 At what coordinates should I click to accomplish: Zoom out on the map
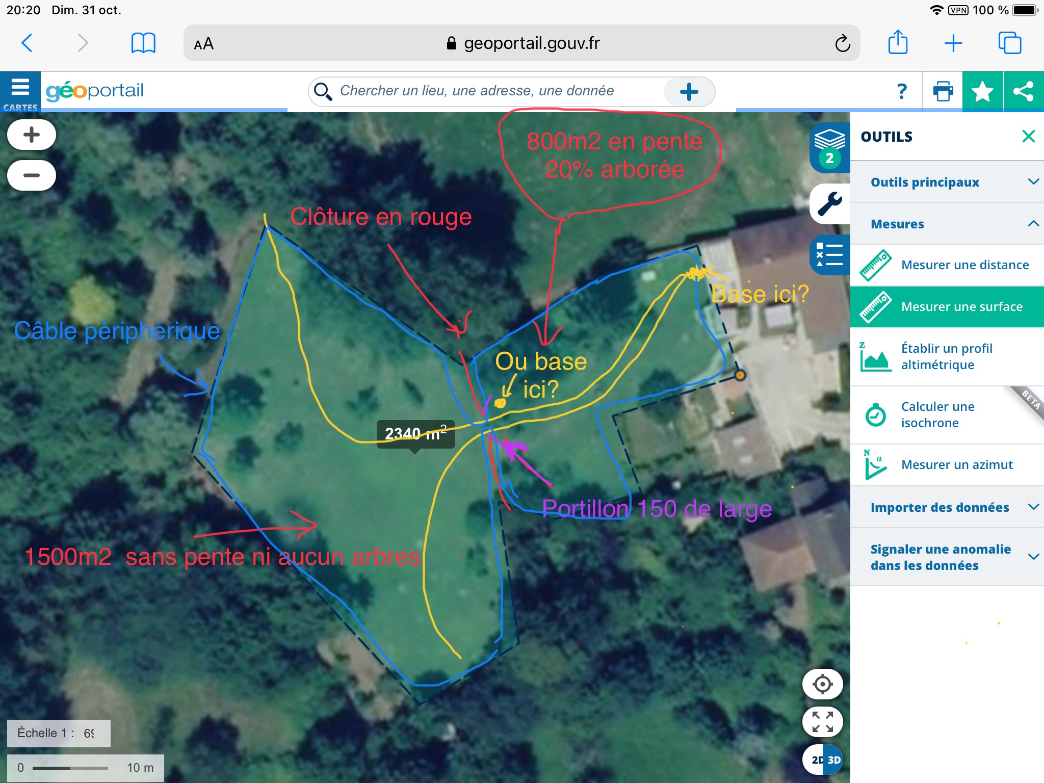(x=32, y=175)
